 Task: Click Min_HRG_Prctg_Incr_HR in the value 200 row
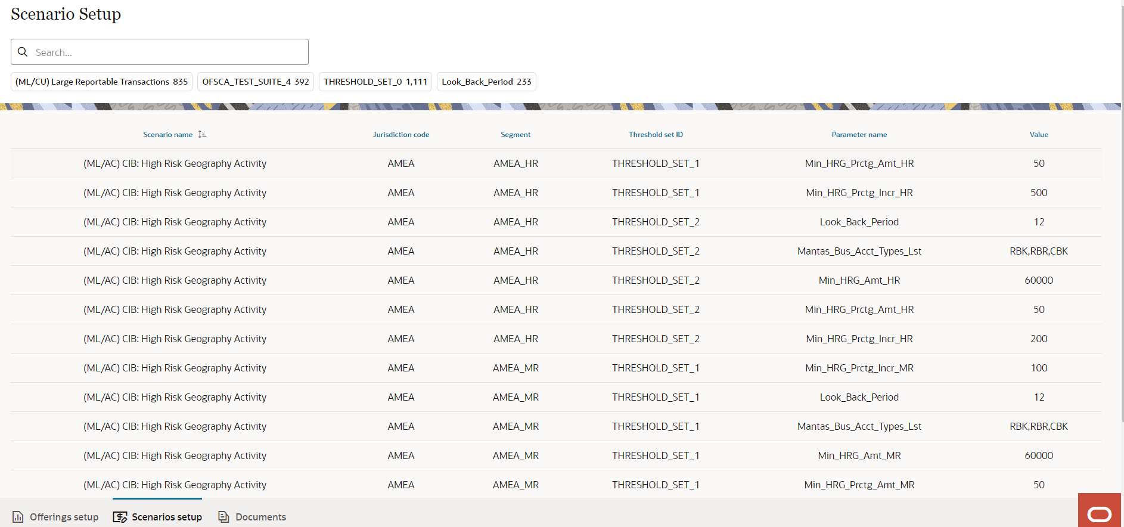(x=859, y=339)
